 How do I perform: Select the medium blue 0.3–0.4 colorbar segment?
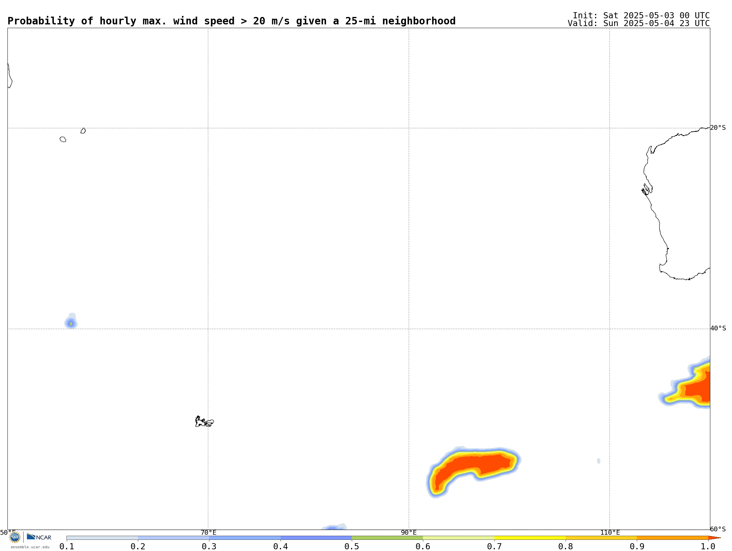(245, 538)
